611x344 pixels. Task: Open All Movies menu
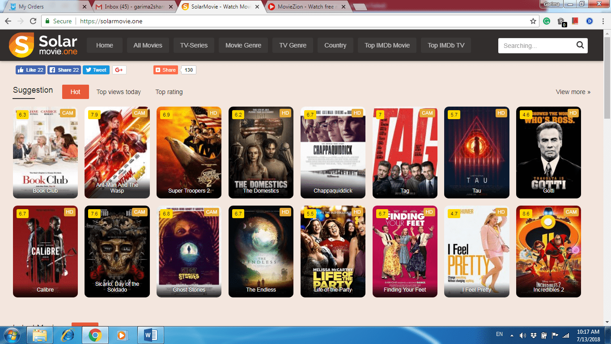148,45
